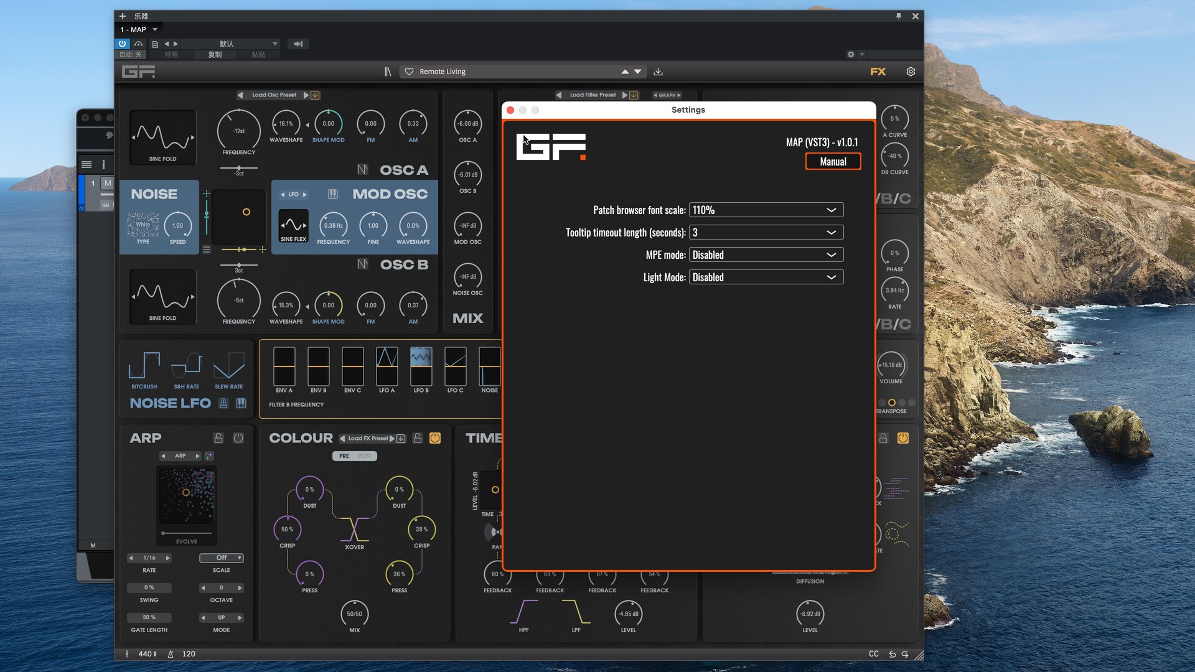1195x672 pixels.
Task: Open the patch browser library icon
Action: pos(388,72)
